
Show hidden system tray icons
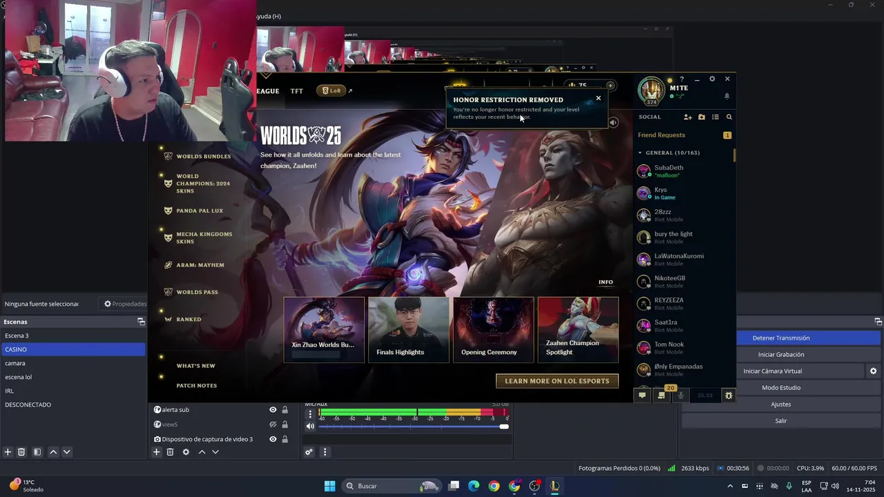click(x=730, y=486)
